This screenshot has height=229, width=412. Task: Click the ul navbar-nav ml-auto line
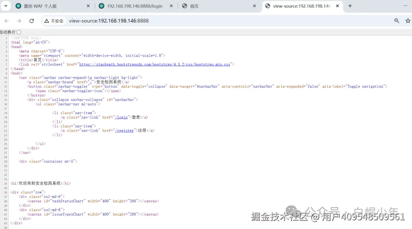point(68,104)
